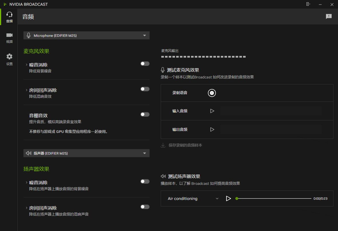Image resolution: width=338 pixels, height=231 pixels.
Task: Play the 输出音频 output audio sample
Action: [212, 129]
